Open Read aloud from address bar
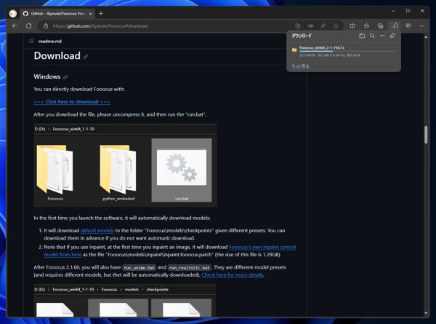436x324 pixels. click(323, 26)
